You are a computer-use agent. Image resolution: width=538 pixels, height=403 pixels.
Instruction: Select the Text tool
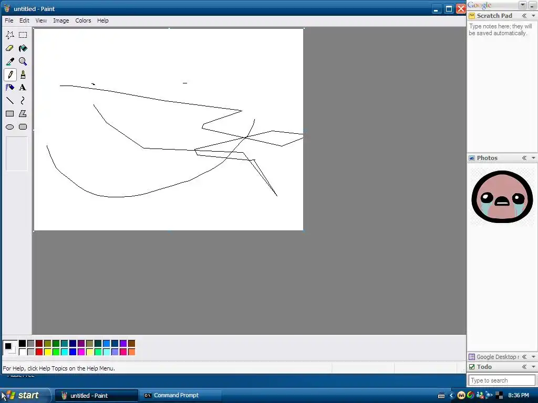(x=23, y=88)
